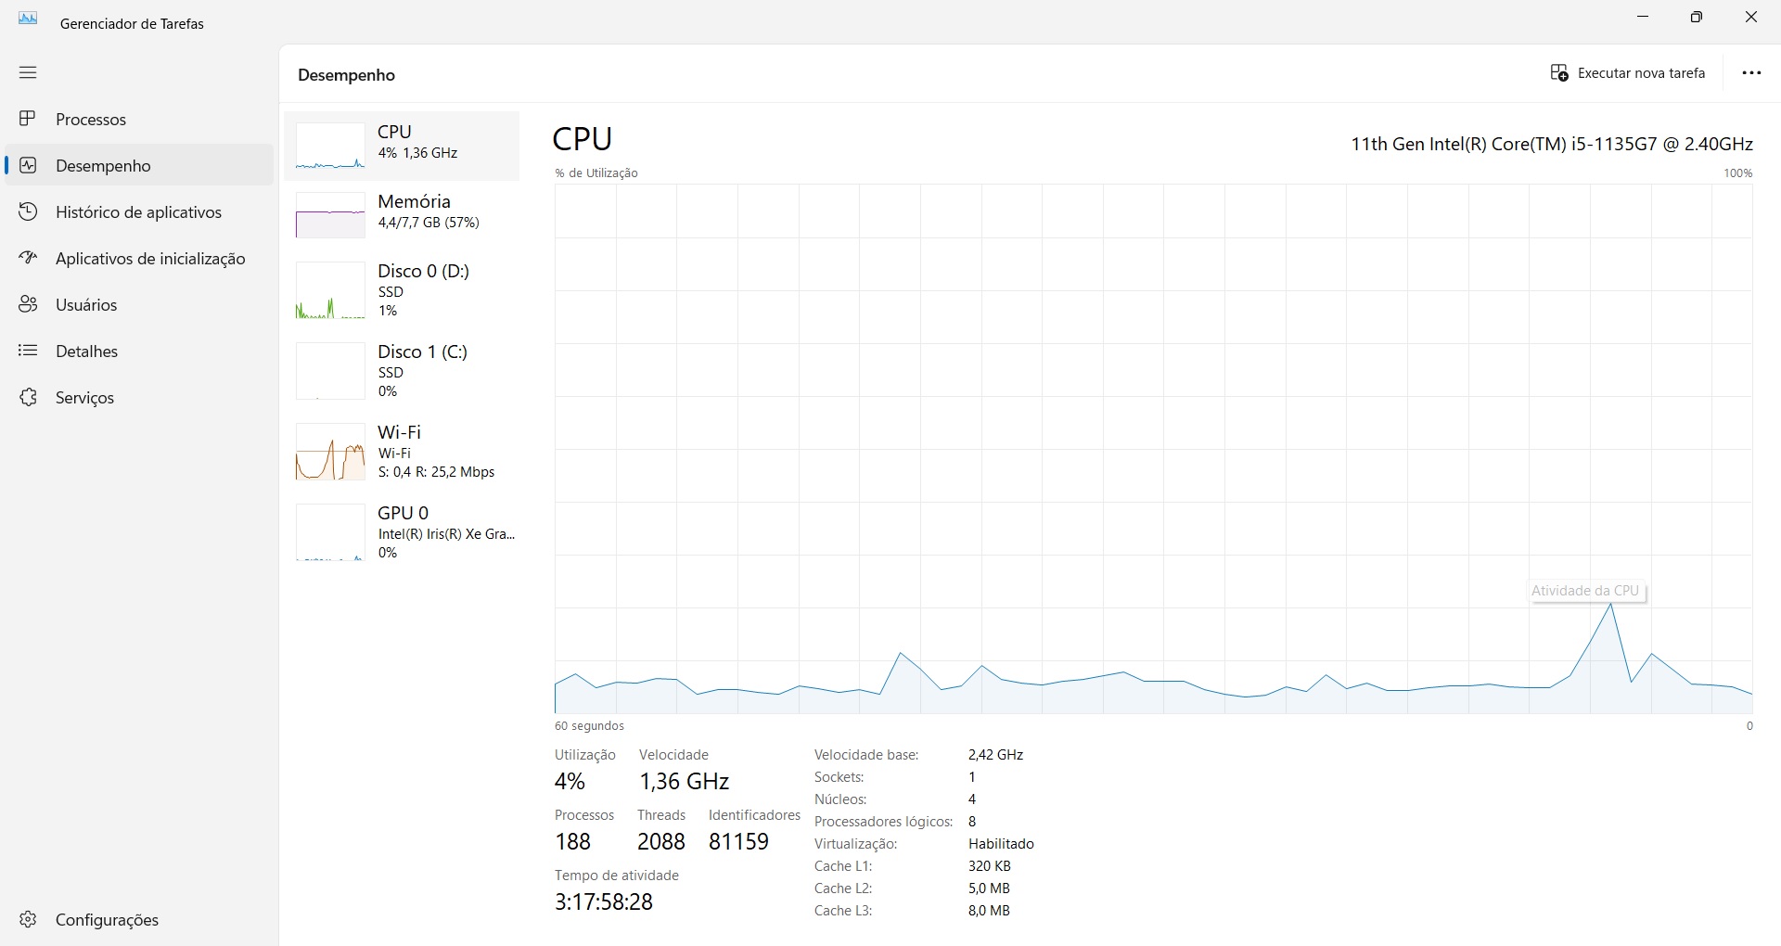This screenshot has height=946, width=1781.
Task: Open the Usuários section icon
Action: click(x=28, y=304)
